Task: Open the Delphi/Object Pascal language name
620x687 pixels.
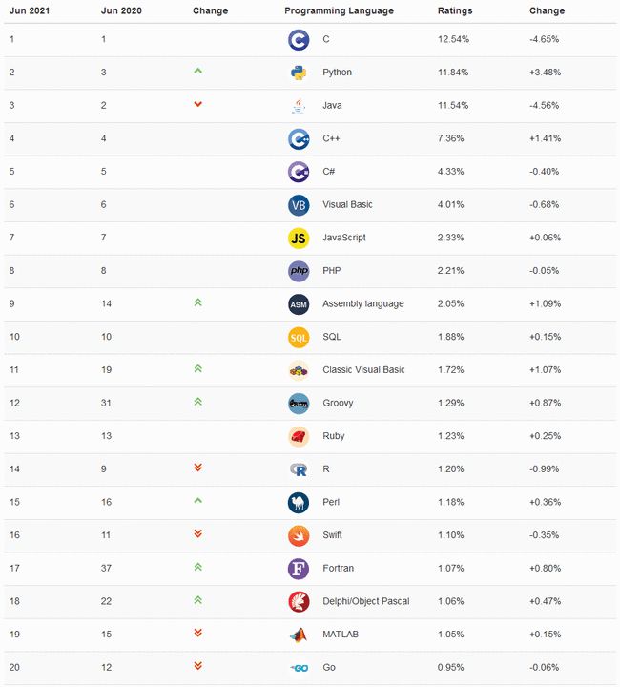Action: point(366,601)
